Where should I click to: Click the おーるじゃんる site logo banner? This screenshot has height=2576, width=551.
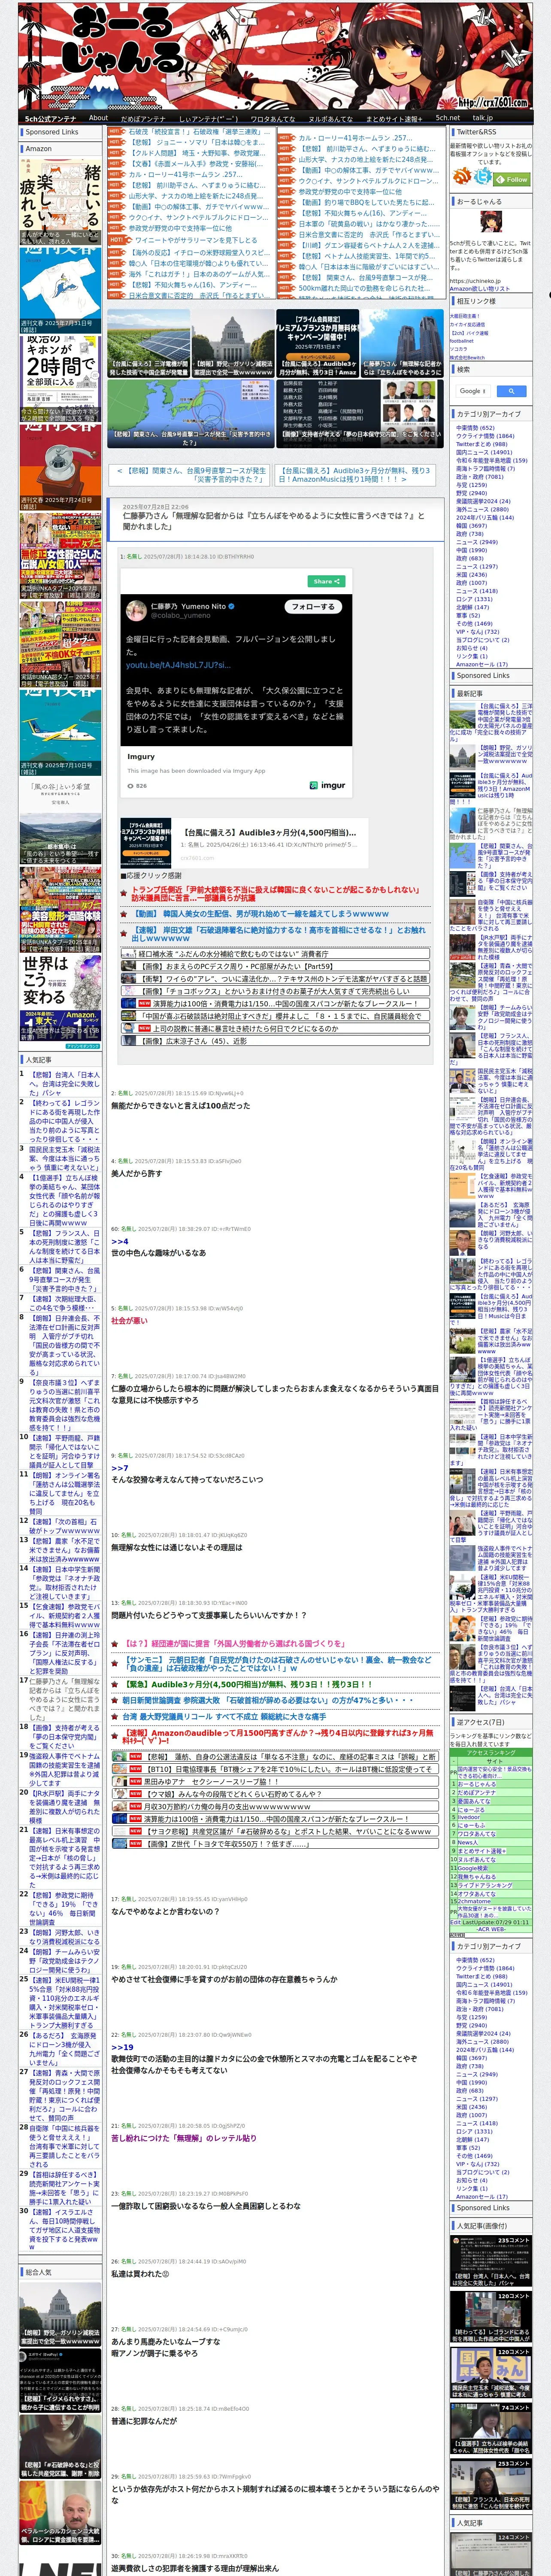[x=275, y=55]
